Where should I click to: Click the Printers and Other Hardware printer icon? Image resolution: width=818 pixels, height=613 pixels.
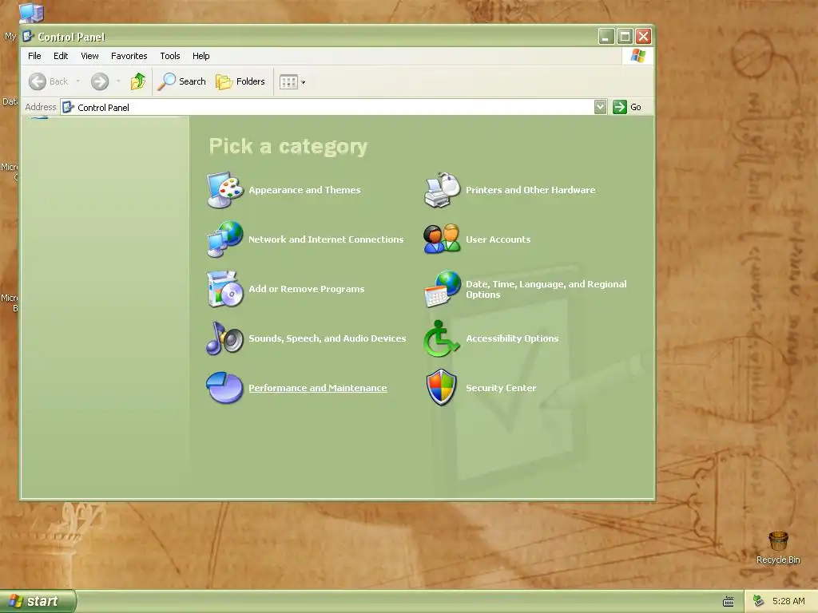pos(442,190)
